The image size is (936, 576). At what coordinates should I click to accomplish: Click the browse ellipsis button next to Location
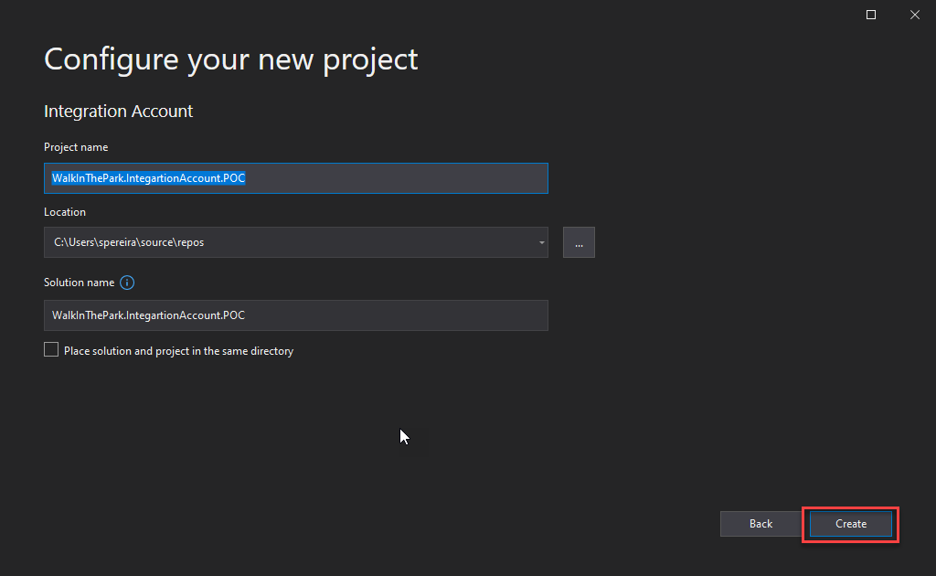point(579,243)
